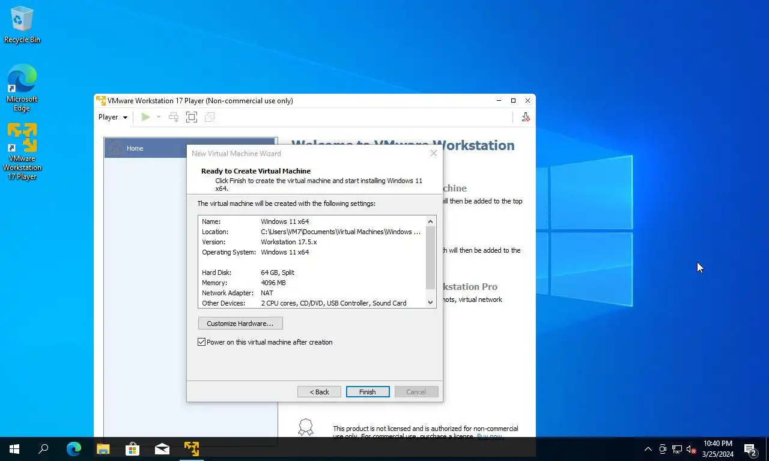Click the VMware title bar app icon
Viewport: 769px width, 461px height.
pos(101,101)
